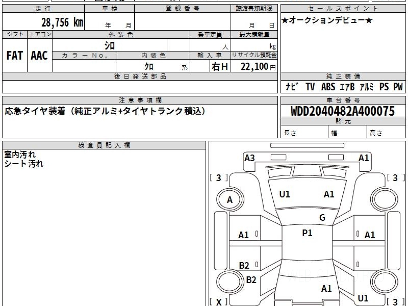The height and width of the screenshot is (306, 408).
Task: Click the 諸元 section header
Action: [343, 121]
